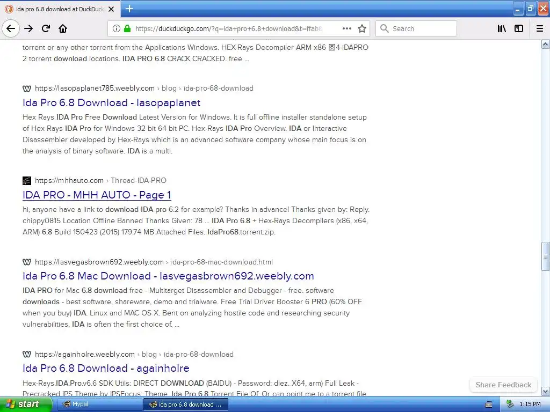Click the green secure connection padlock
This screenshot has width=550, height=412.
[x=127, y=28]
